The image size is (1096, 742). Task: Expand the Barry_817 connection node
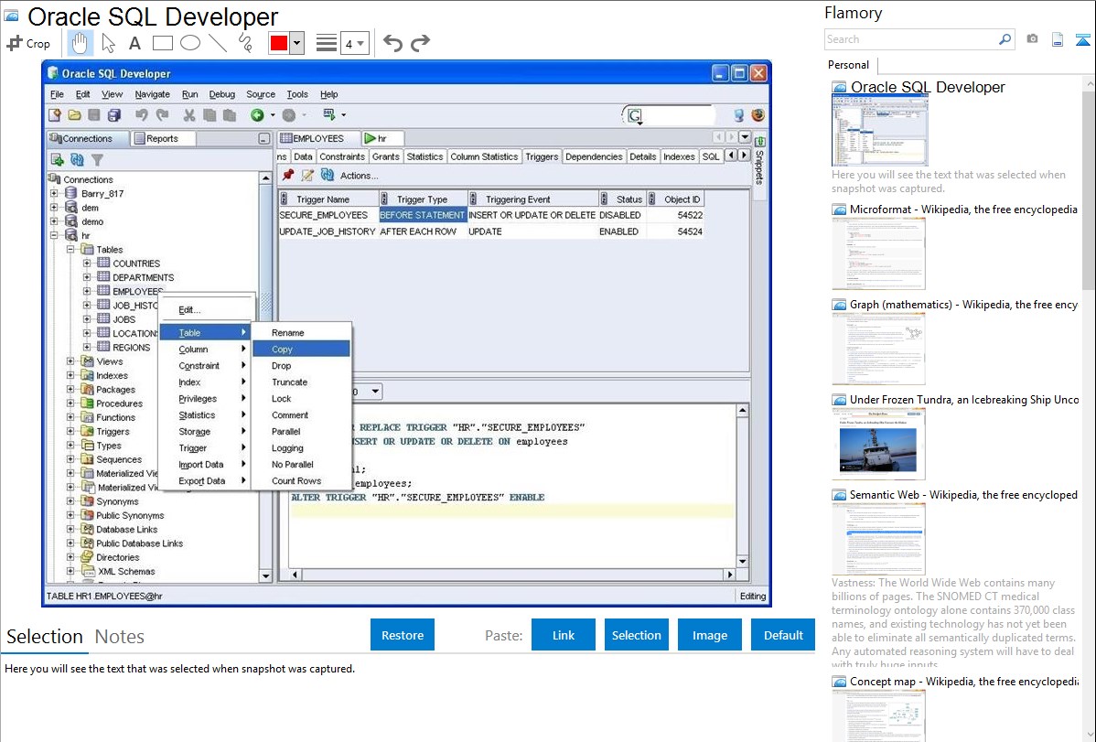[x=54, y=193]
